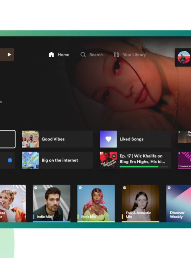Open the user profile avatar
The width and height of the screenshot is (191, 258).
[x=184, y=57]
